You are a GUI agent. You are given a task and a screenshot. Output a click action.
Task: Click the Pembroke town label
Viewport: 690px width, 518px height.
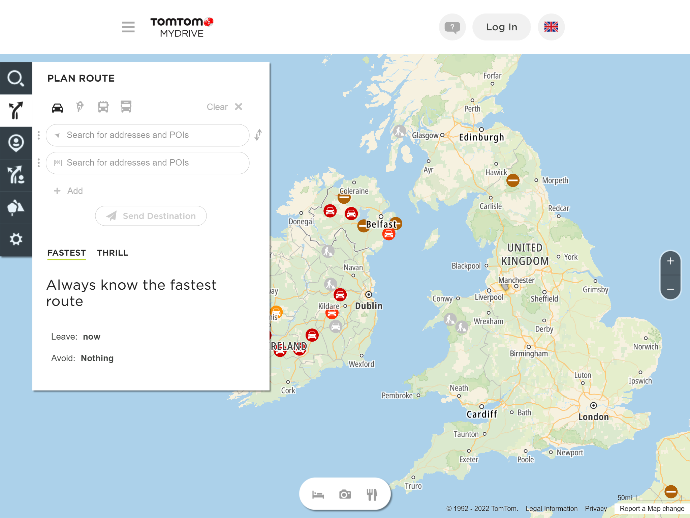click(x=397, y=395)
